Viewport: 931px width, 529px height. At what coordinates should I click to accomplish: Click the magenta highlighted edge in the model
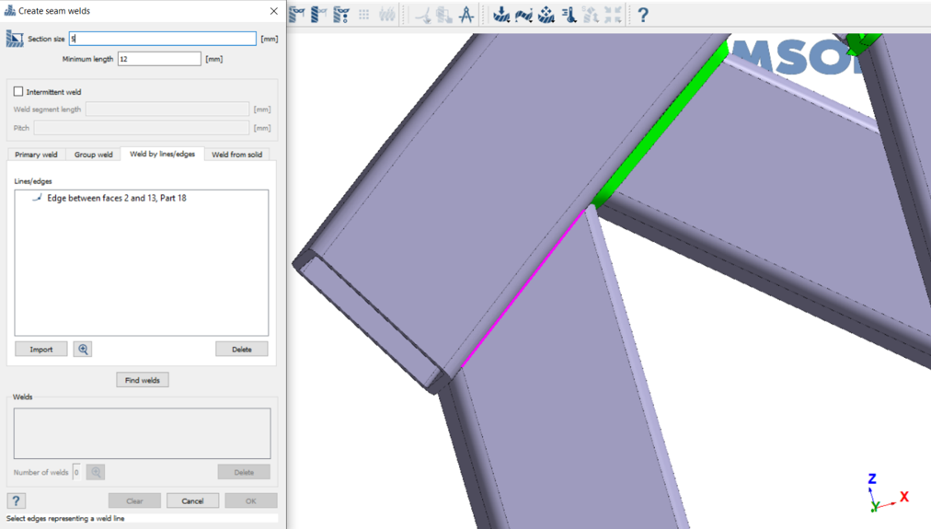coord(523,289)
